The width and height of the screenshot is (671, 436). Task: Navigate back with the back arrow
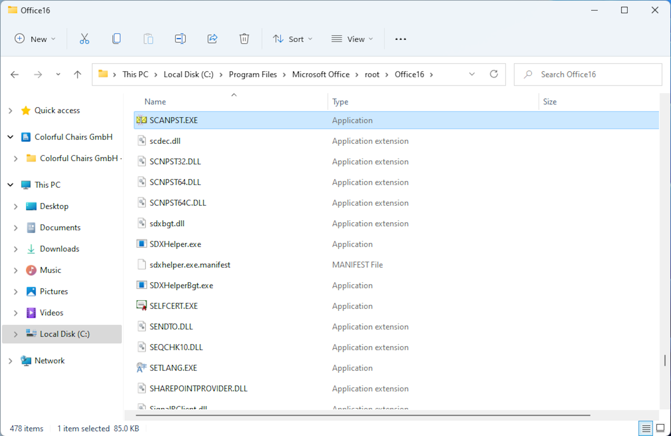pyautogui.click(x=15, y=74)
